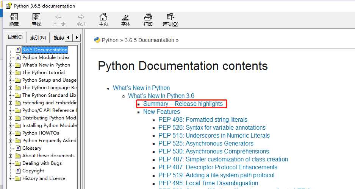Image resolution: width=355 pixels, height=189 pixels.
Task: Select About these documents tree item
Action: click(48, 156)
